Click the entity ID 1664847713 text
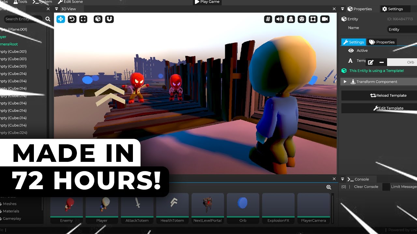 click(x=400, y=19)
